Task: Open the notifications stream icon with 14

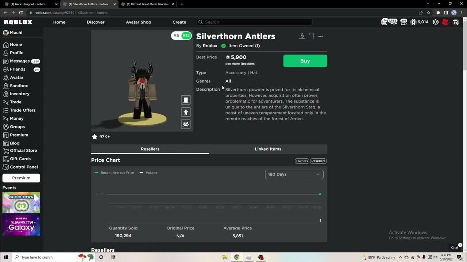Action: pos(384,22)
